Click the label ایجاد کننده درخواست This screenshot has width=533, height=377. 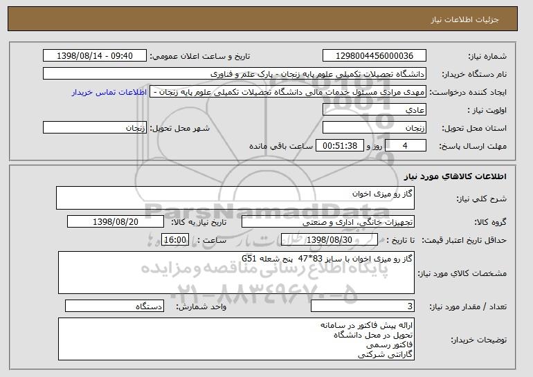(468, 93)
